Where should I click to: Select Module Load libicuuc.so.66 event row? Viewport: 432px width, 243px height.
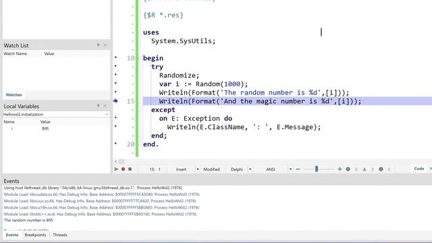[x=100, y=201]
